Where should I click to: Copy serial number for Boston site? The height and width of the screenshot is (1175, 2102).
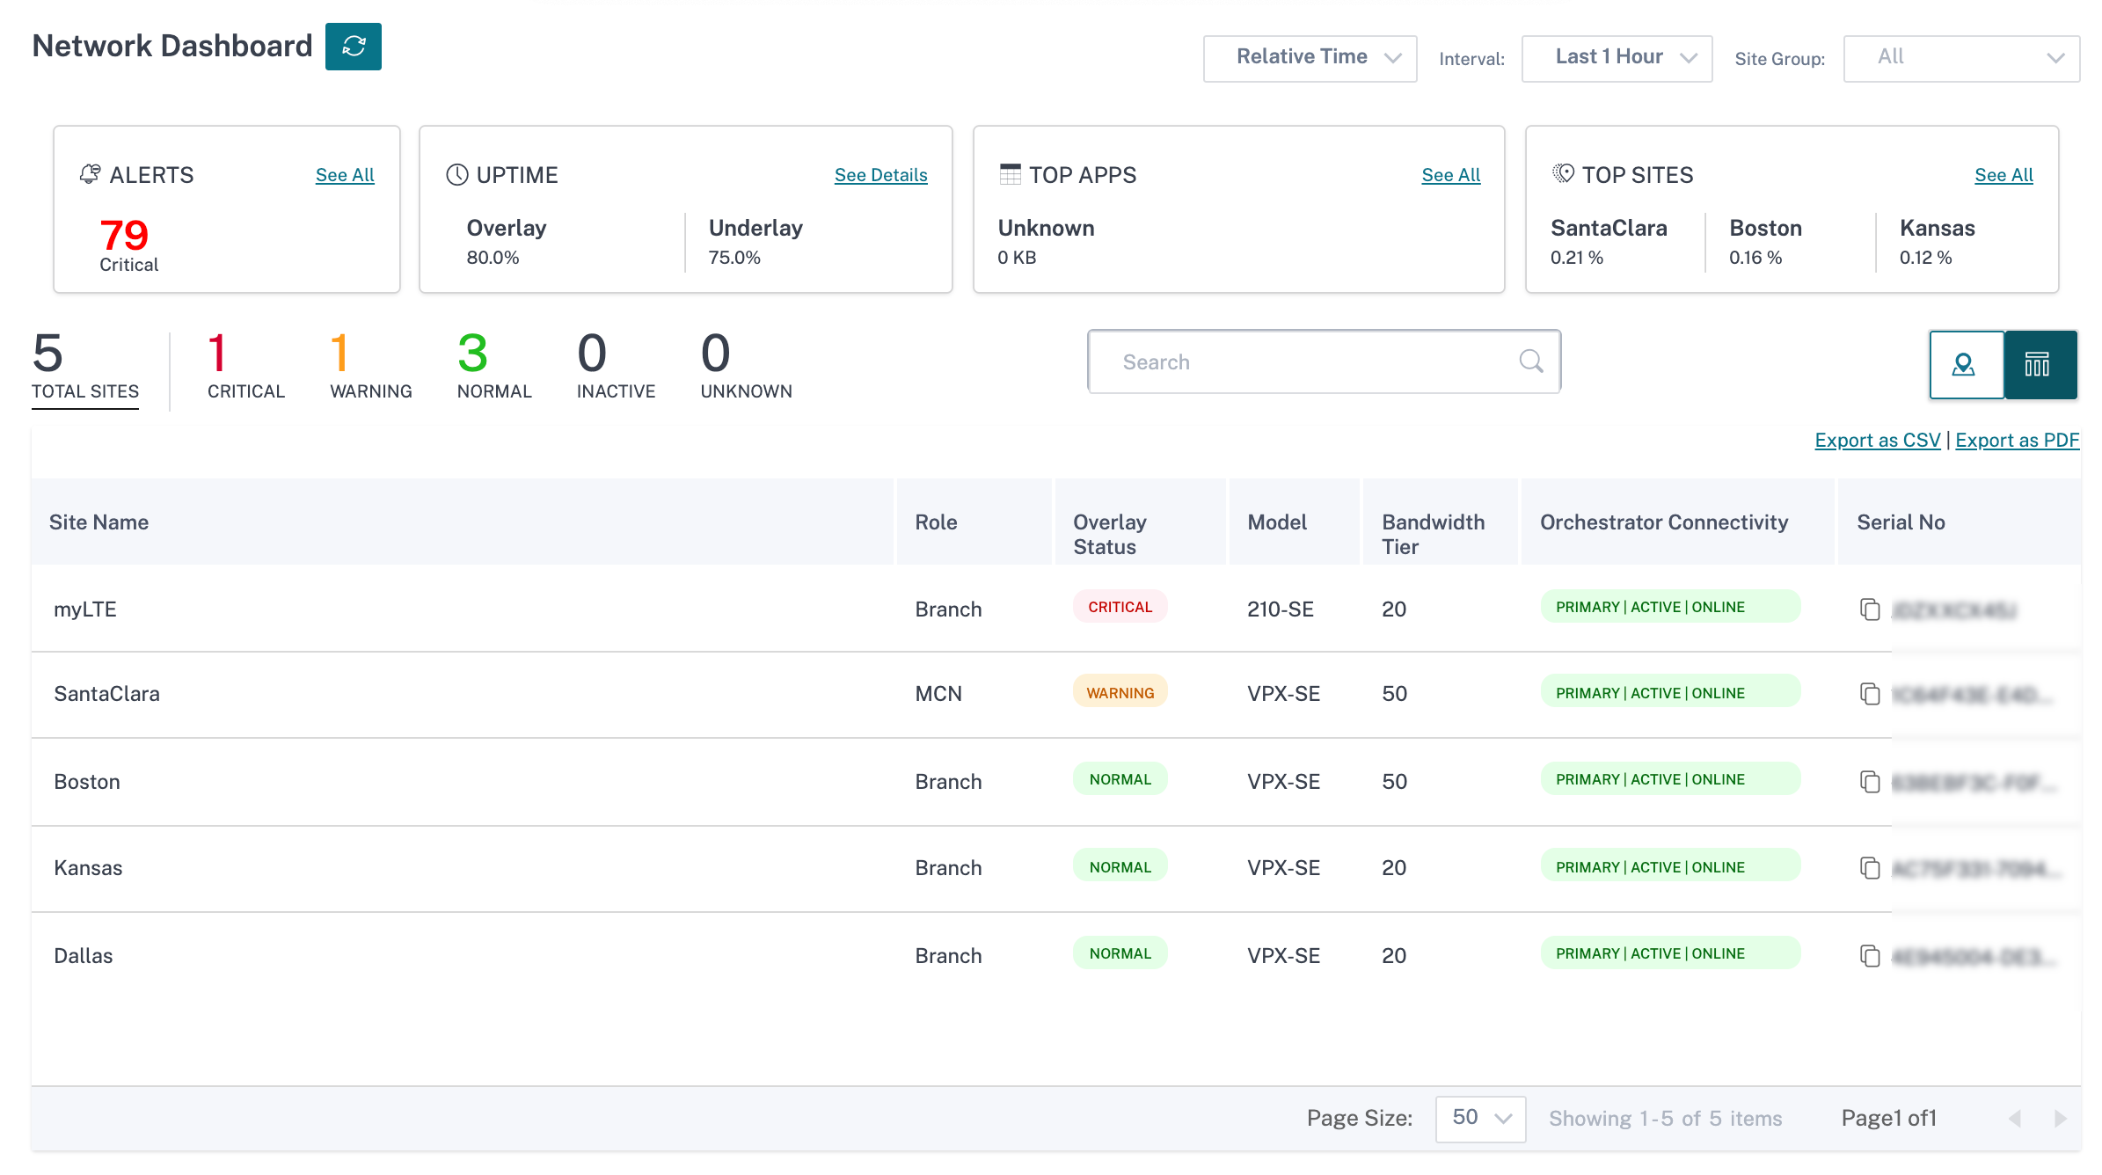[1870, 781]
